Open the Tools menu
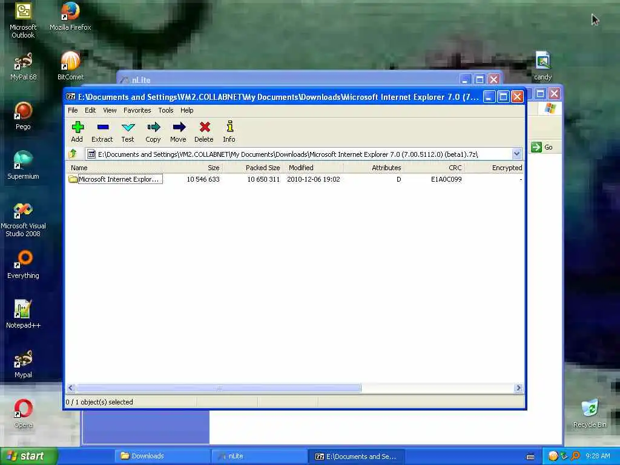This screenshot has height=465, width=620. pyautogui.click(x=166, y=110)
